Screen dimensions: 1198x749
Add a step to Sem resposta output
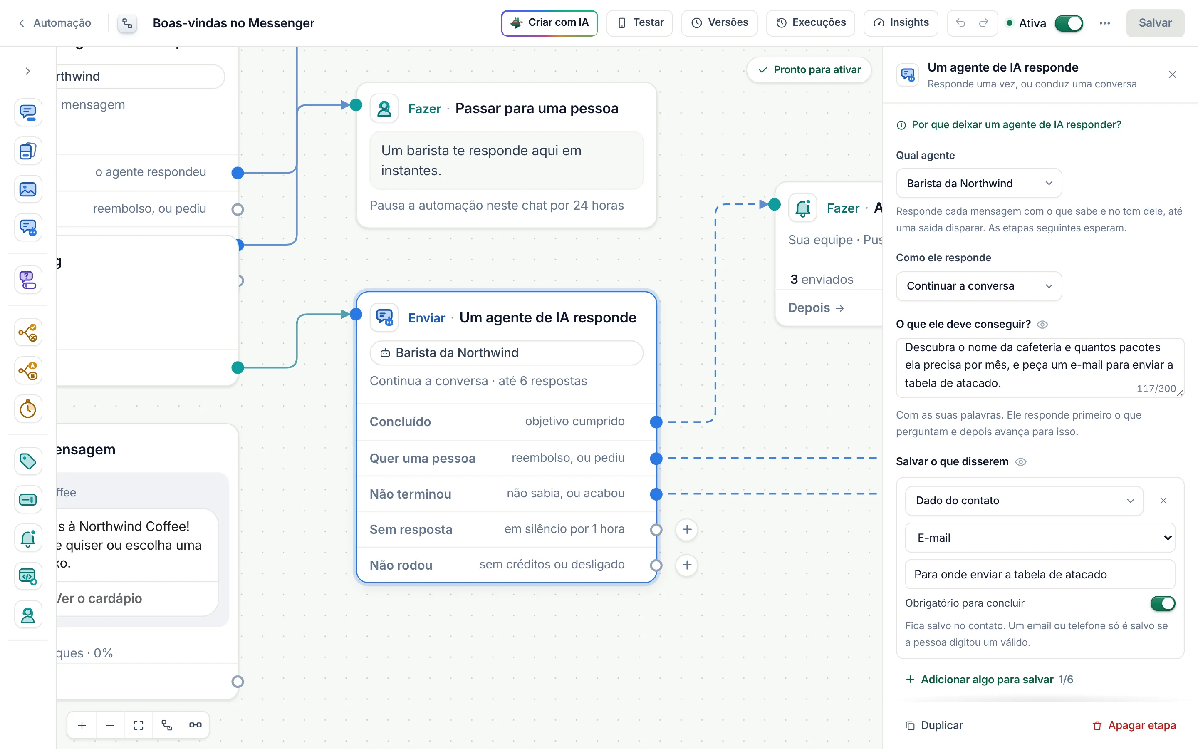[x=687, y=530]
